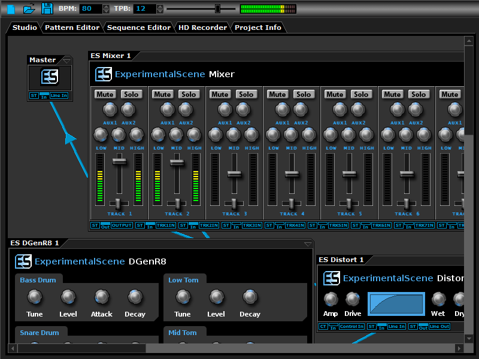Screen dimensions: 479x359
Task: Click the ES logo on the Mixer header
Action: pos(103,74)
